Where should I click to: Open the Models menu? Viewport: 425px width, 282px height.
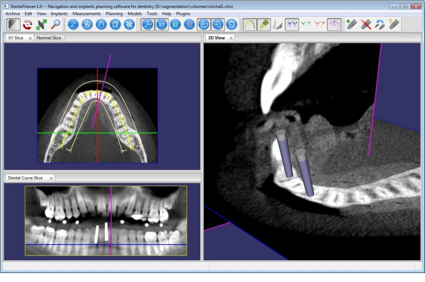tap(135, 14)
